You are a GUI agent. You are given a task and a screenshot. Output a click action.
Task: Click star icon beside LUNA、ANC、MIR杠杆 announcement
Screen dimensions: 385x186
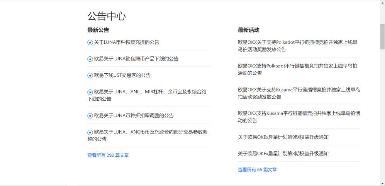pyautogui.click(x=90, y=92)
